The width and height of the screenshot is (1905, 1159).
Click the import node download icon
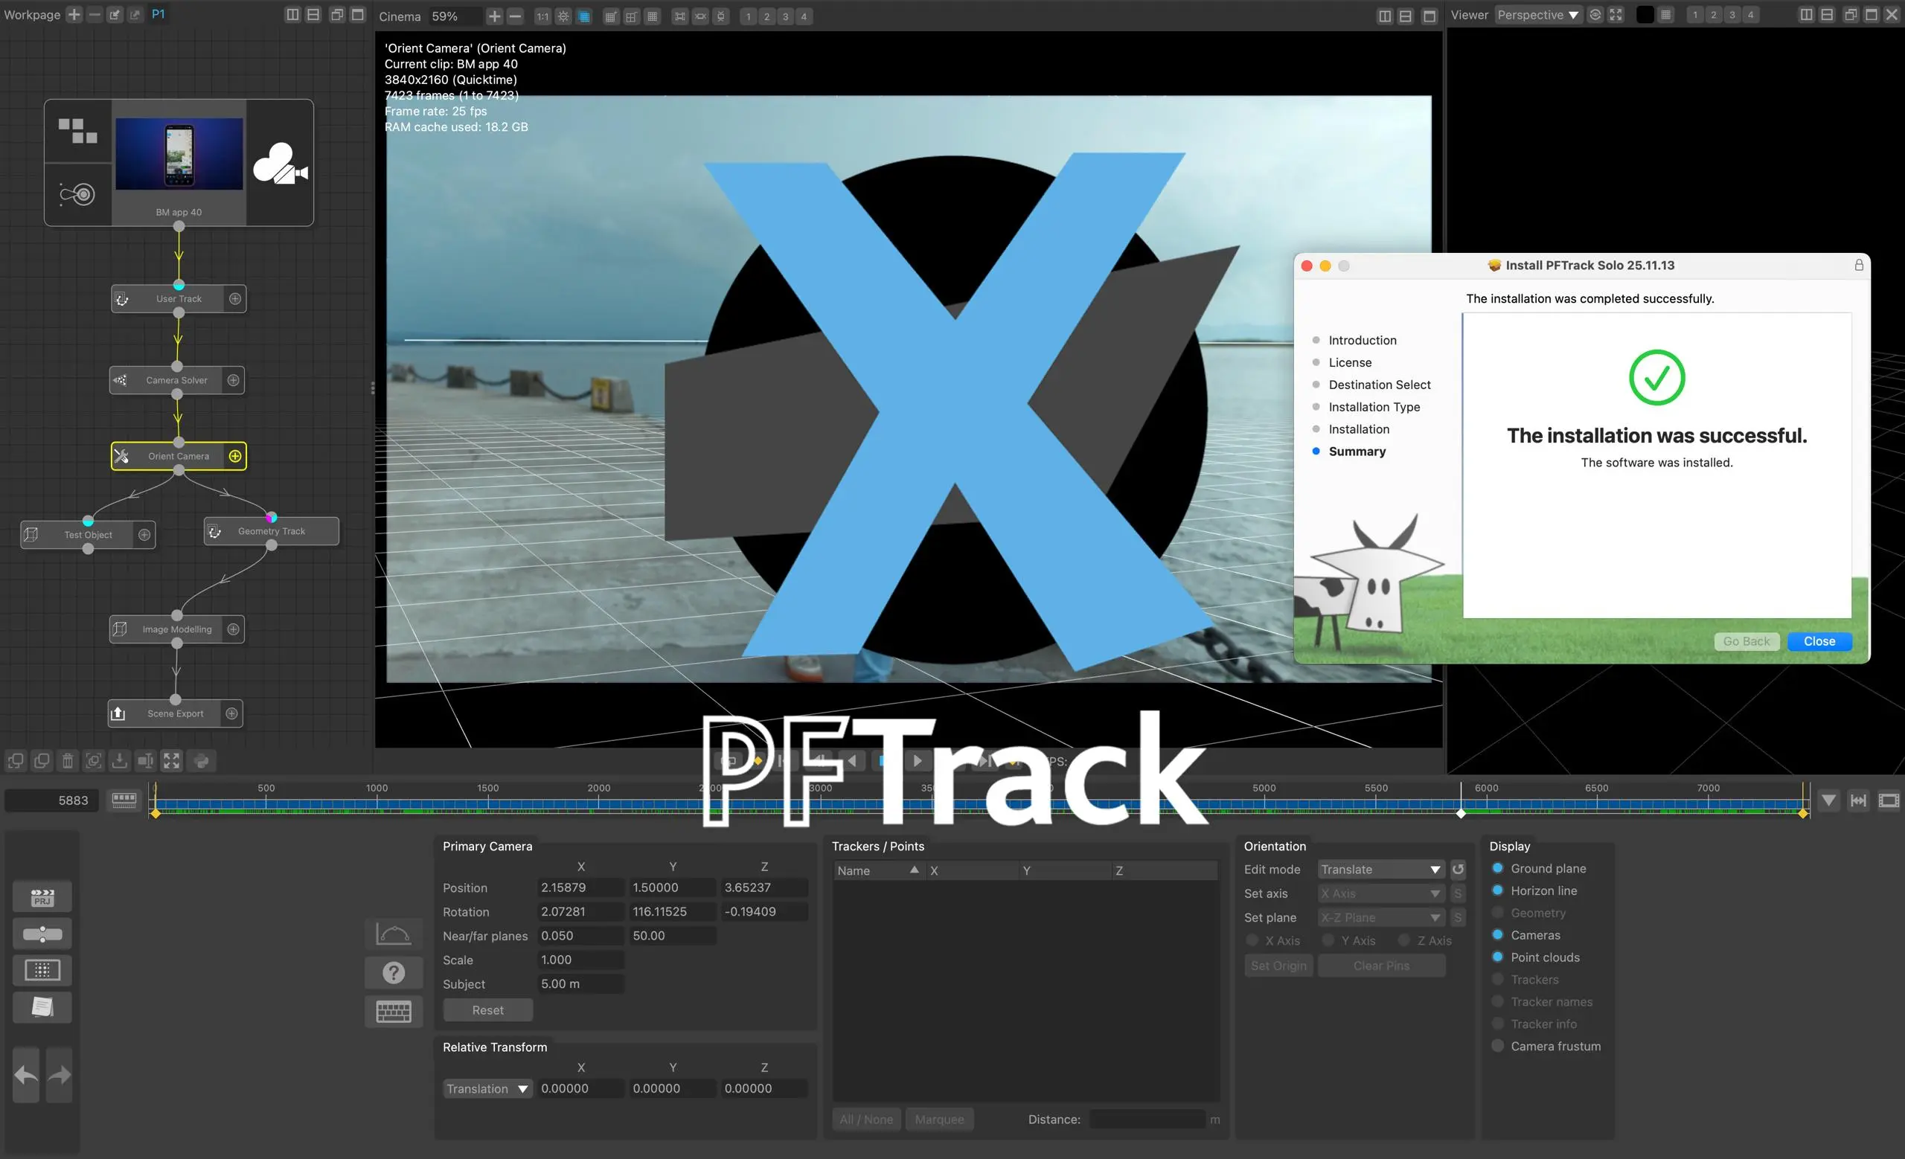pyautogui.click(x=119, y=761)
